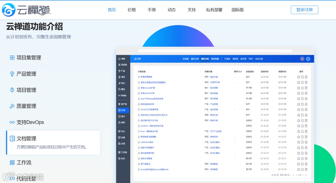Select 项目管理 in the feature list

click(23, 90)
